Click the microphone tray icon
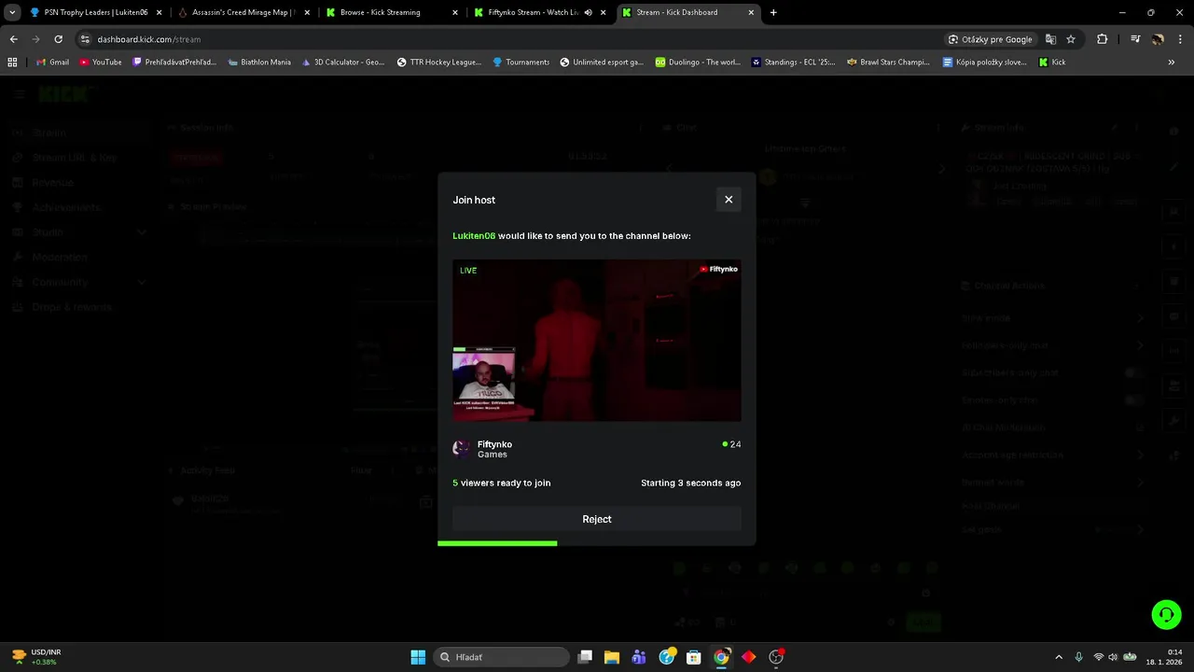 point(1078,657)
